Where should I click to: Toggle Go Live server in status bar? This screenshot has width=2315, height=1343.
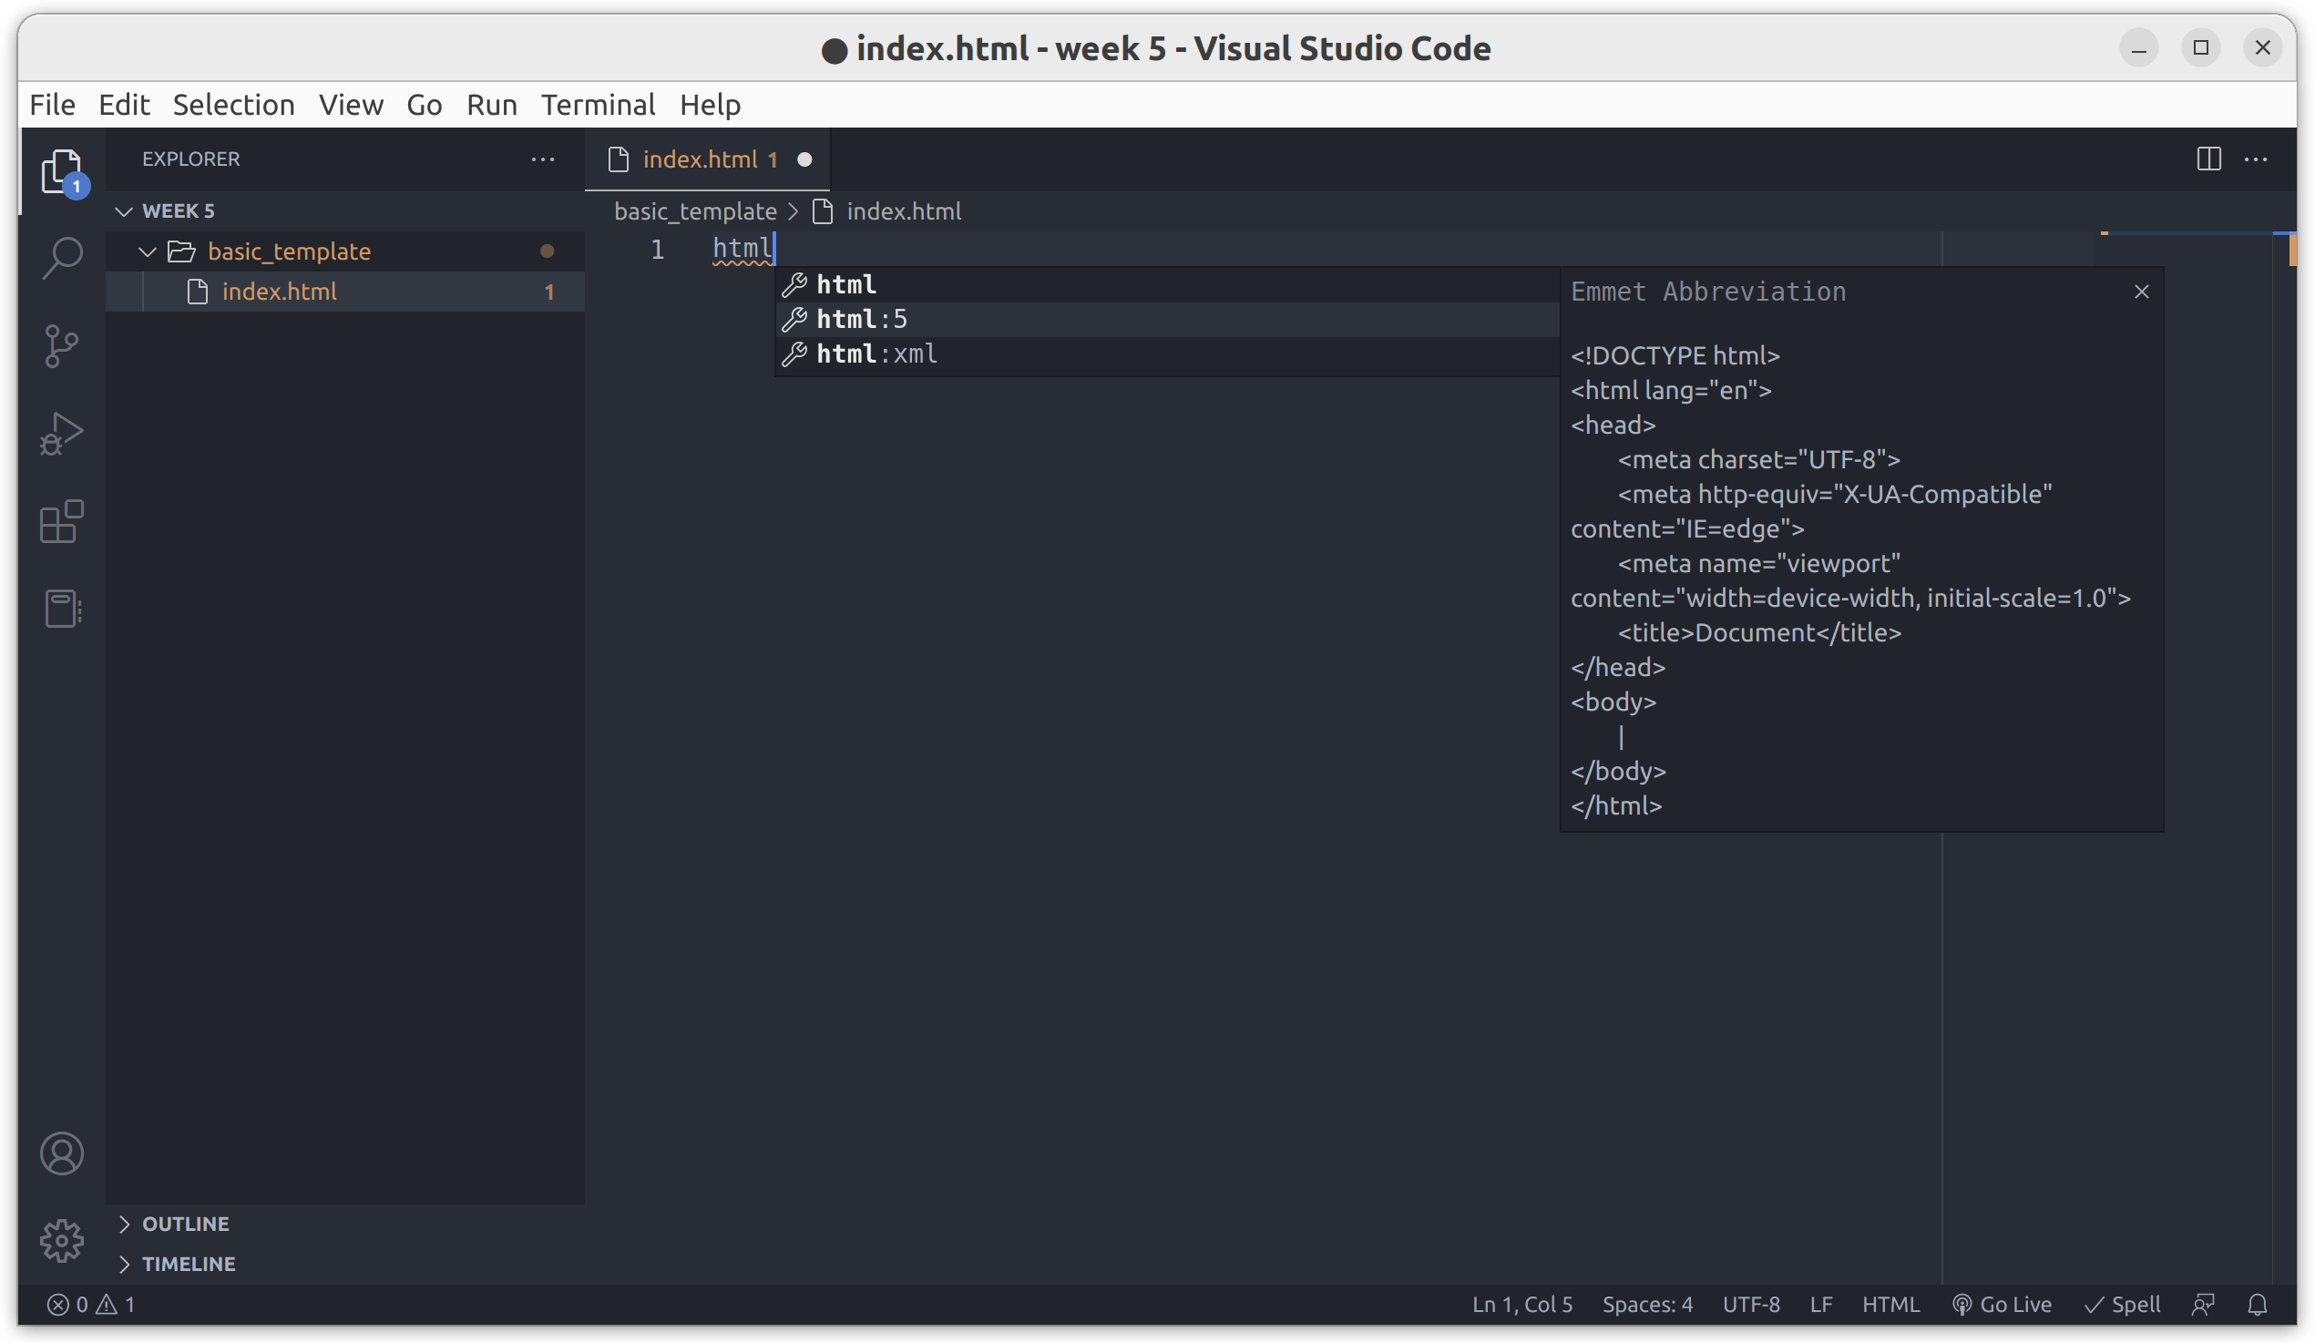(x=2003, y=1305)
